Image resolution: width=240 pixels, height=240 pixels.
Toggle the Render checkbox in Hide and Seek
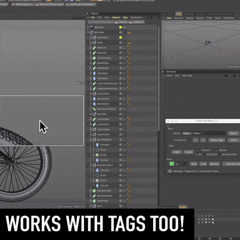pos(217,150)
